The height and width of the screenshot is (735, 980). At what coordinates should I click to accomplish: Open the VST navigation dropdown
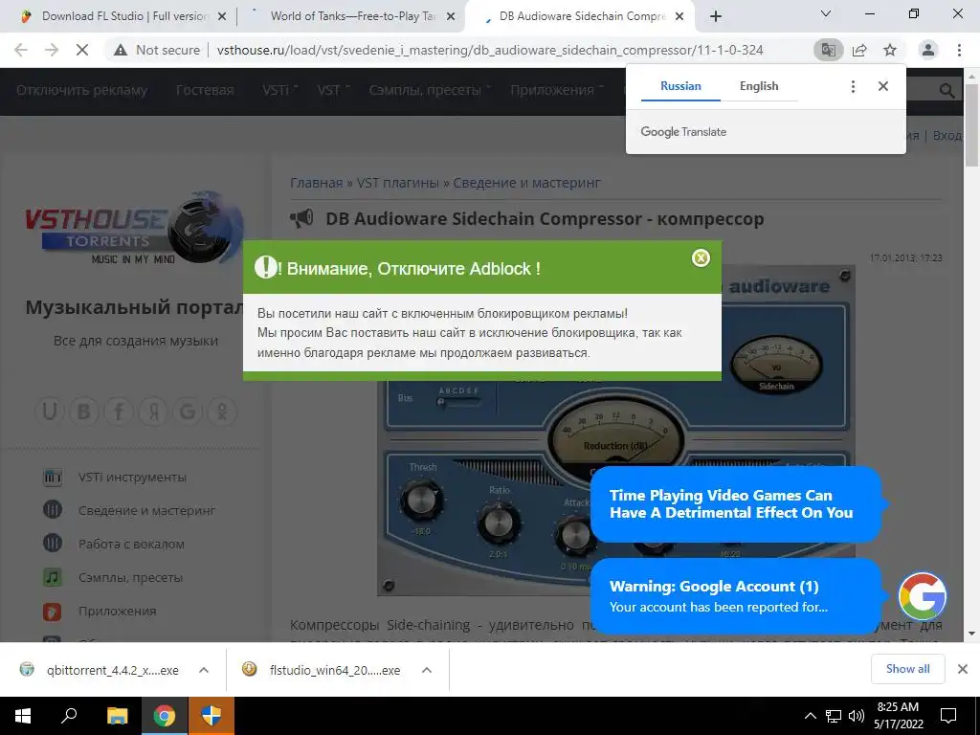(334, 91)
